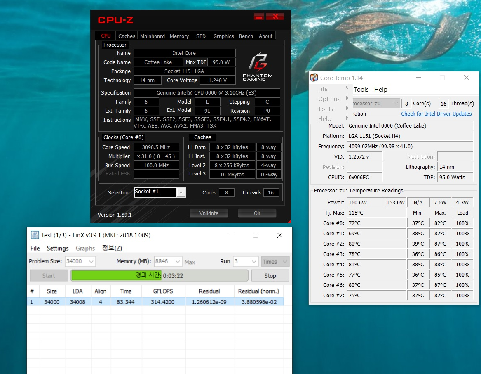Expand the Run count dropdown in LinX
The height and width of the screenshot is (374, 481).
254,262
